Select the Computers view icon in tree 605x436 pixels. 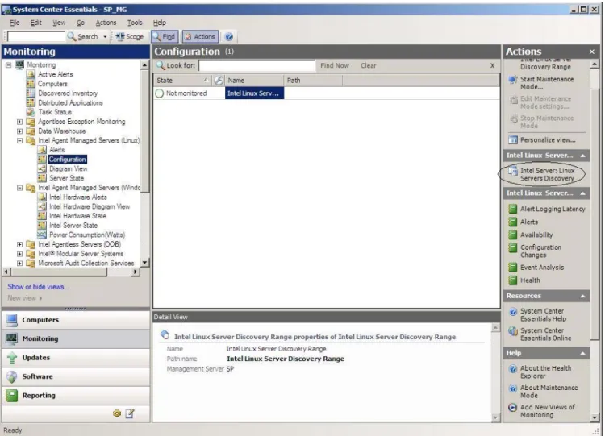(x=31, y=84)
